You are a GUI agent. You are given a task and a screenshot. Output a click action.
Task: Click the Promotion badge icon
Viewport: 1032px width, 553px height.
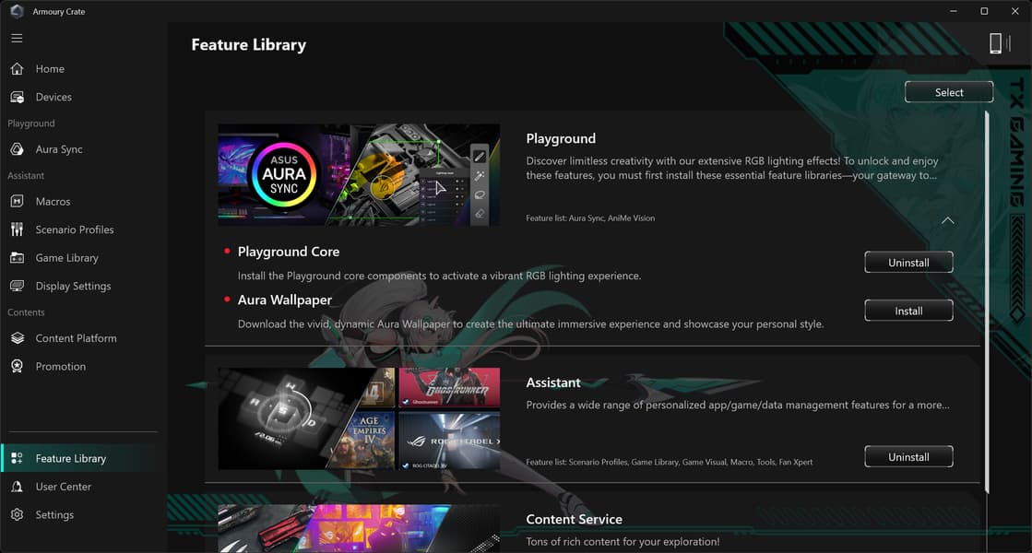click(18, 366)
